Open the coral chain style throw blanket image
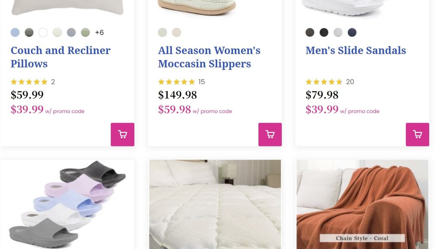 point(362,204)
